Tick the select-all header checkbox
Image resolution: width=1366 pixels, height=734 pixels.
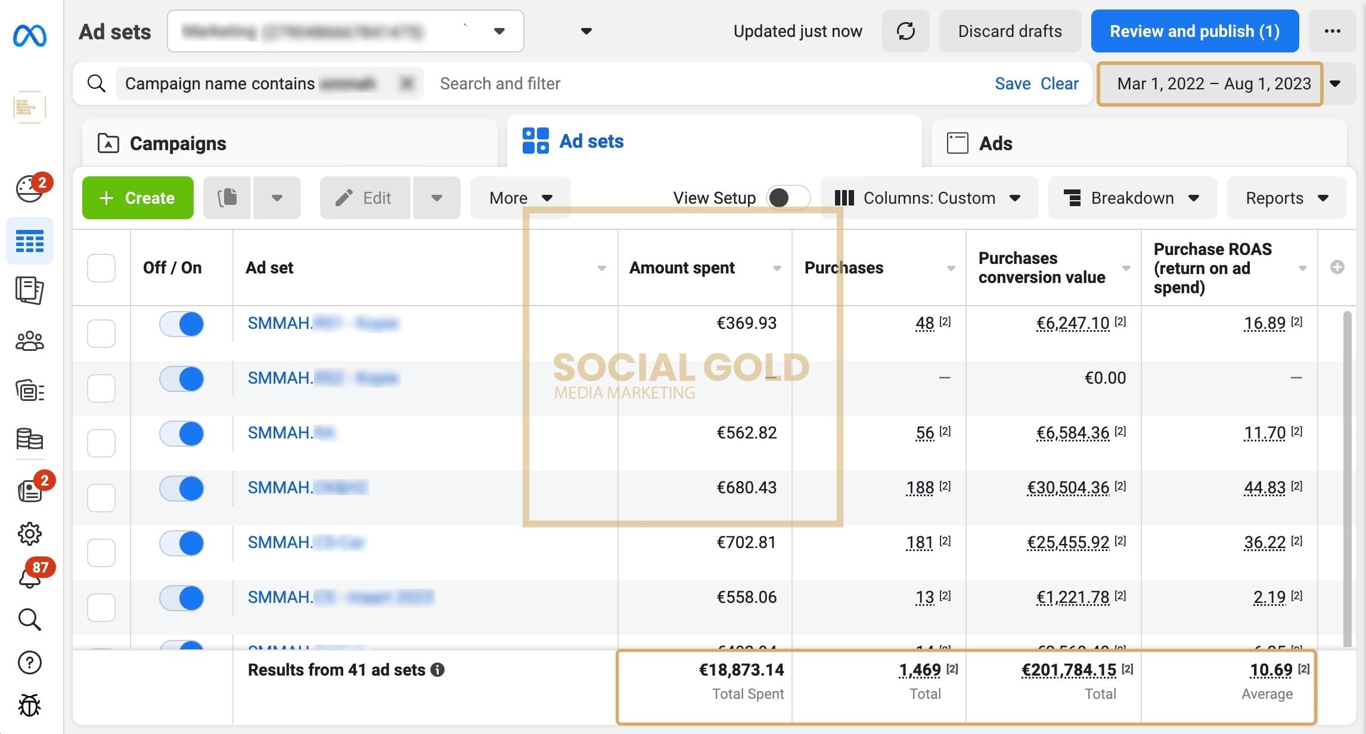coord(101,268)
